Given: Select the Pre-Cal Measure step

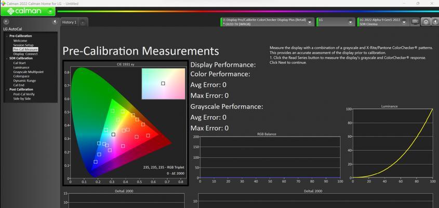Looking at the screenshot, I should point(25,49).
